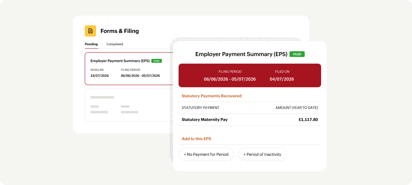Add Period of Inactivity to EPS

tap(262, 154)
